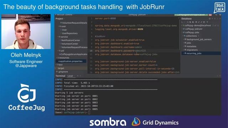Click the plus icon in Database toolbar

(182, 22)
